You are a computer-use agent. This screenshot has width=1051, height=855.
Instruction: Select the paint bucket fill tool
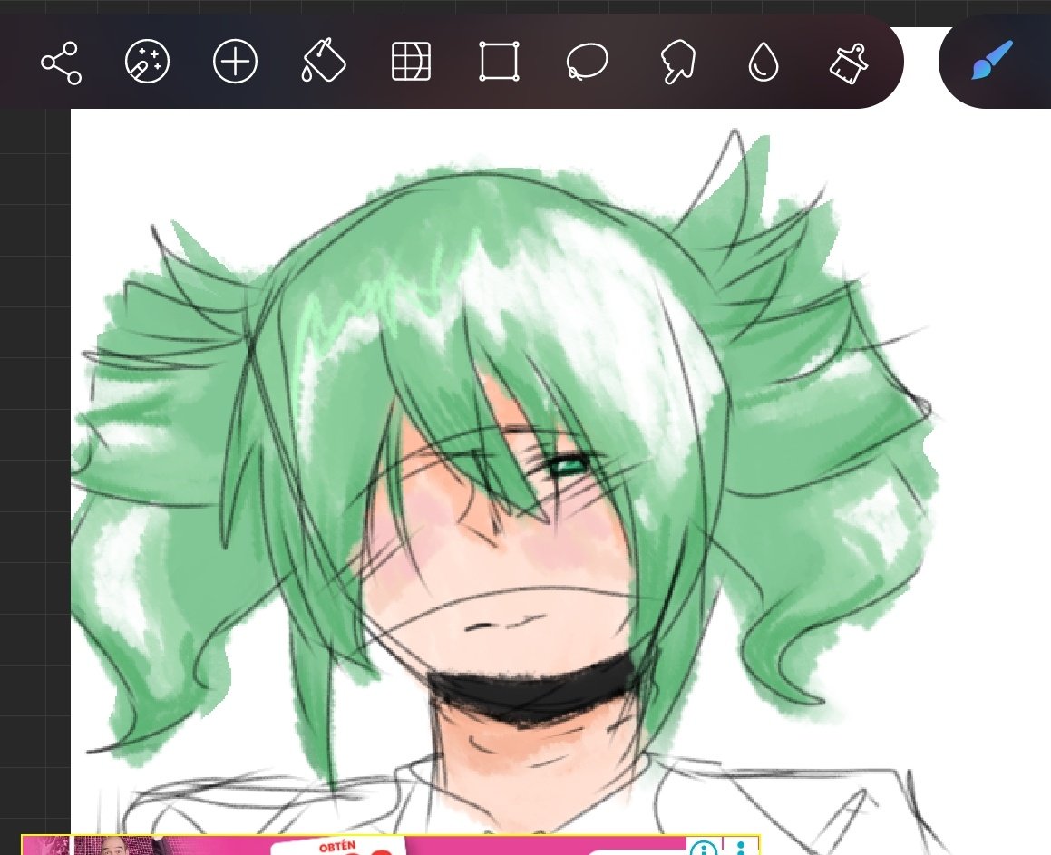coord(323,61)
